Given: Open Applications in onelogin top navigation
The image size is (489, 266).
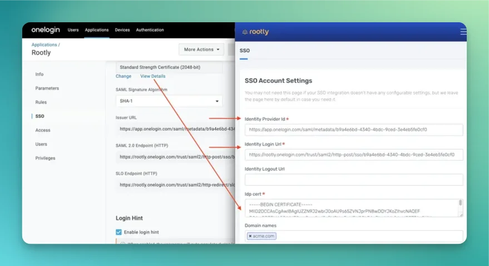Looking at the screenshot, I should pos(97,30).
